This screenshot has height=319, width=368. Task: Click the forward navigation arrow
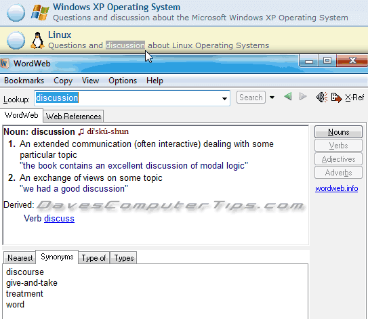point(303,96)
